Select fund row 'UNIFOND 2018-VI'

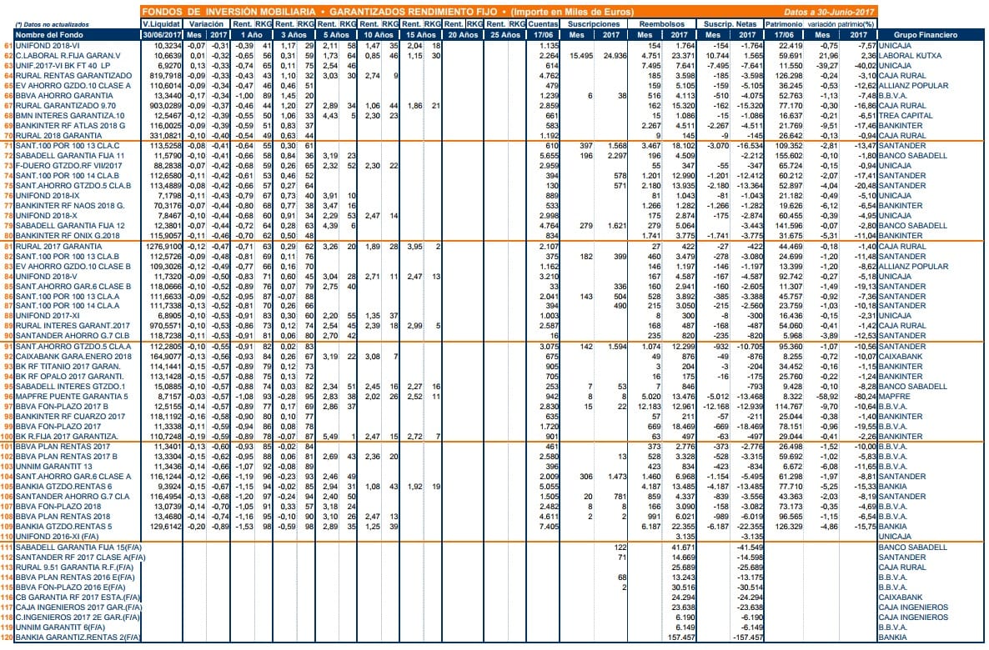(48, 45)
